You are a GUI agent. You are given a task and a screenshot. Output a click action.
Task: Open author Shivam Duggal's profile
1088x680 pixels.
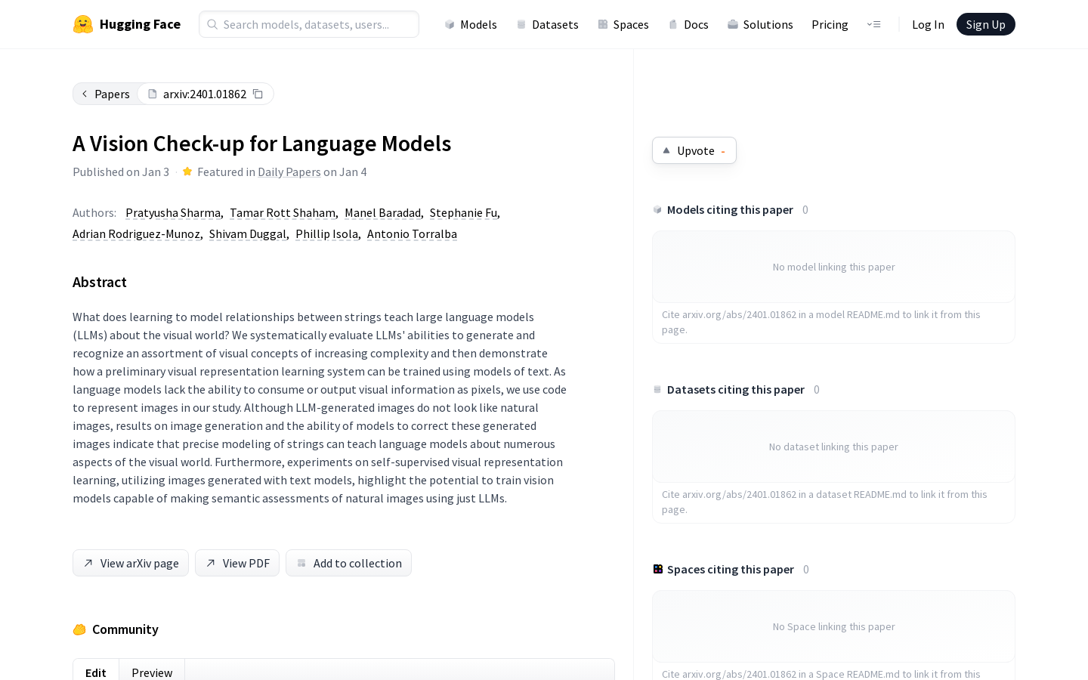coord(248,233)
